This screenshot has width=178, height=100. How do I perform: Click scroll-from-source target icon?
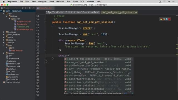point(23,8)
